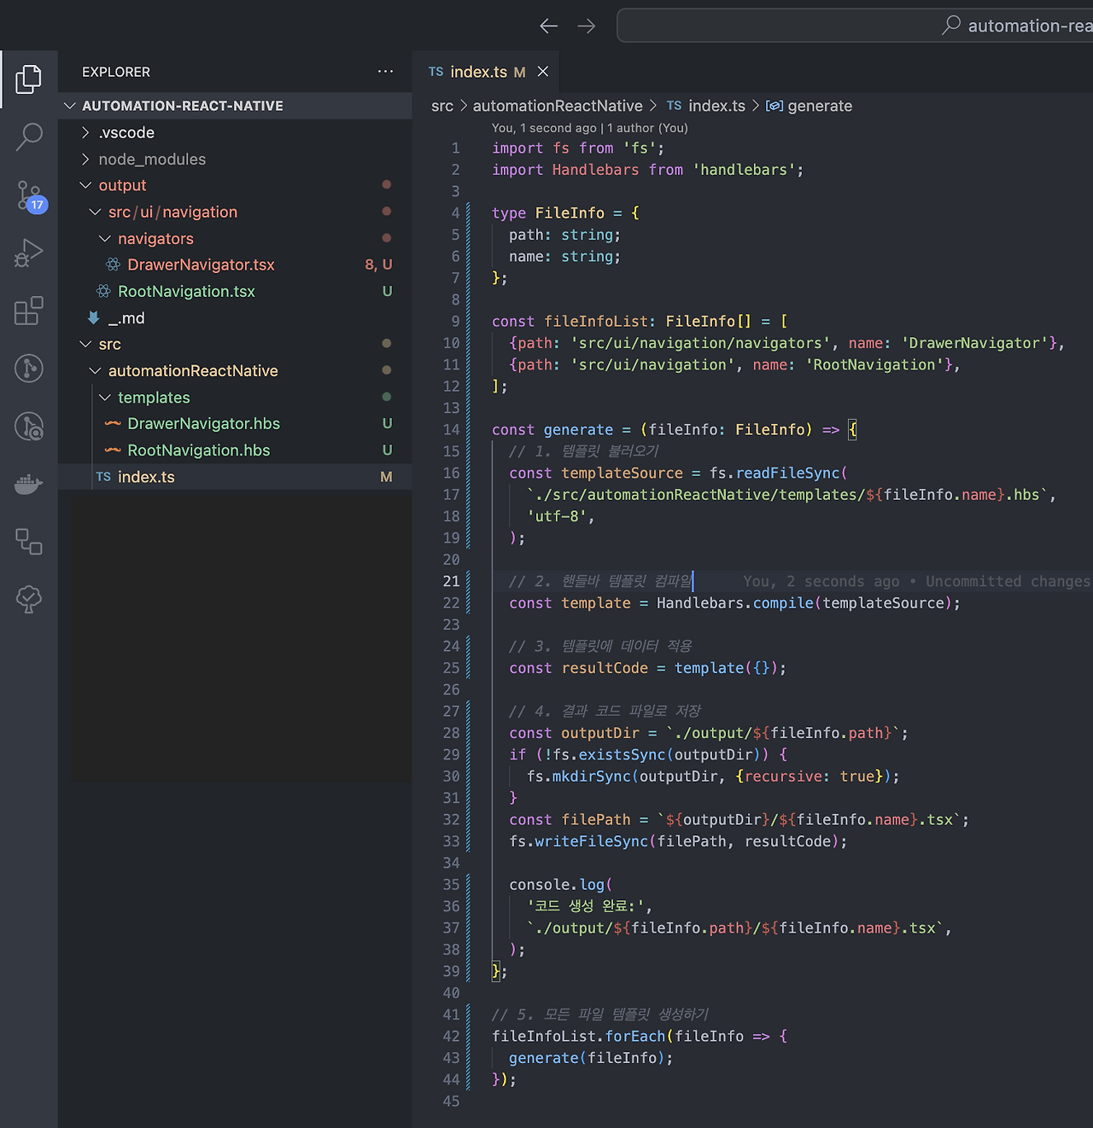Click 'RootNavigation' string on line 11
Image resolution: width=1093 pixels, height=1128 pixels.
pos(874,364)
